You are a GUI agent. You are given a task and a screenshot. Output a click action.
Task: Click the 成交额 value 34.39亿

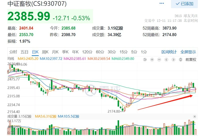pyautogui.click(x=114, y=35)
